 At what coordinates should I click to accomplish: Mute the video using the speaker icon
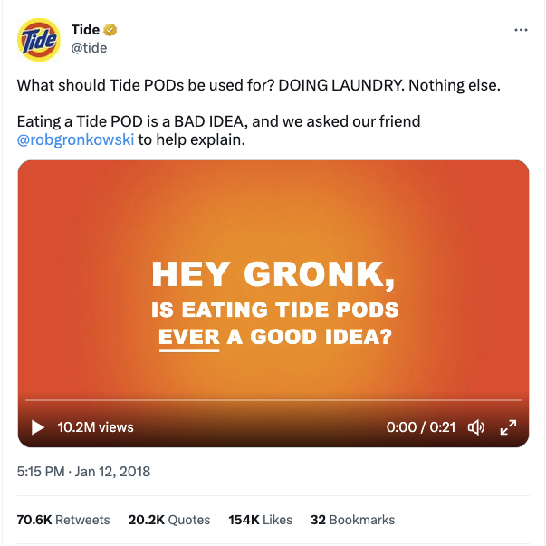click(x=475, y=427)
